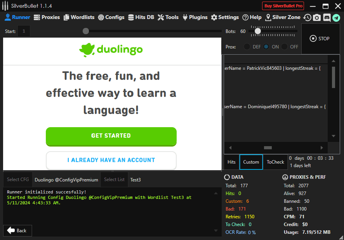344x240 pixels.
Task: Select the Dominiquel495780 result row
Action: 276,107
